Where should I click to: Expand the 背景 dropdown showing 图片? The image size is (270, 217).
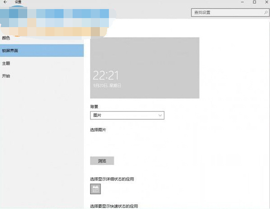pyautogui.click(x=127, y=115)
